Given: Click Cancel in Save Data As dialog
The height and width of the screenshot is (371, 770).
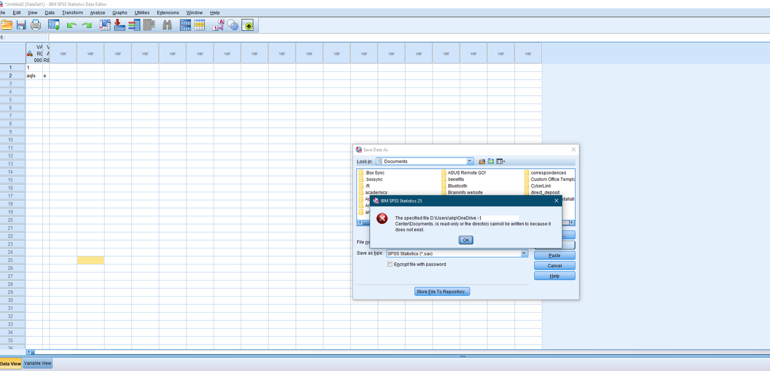Looking at the screenshot, I should [555, 265].
